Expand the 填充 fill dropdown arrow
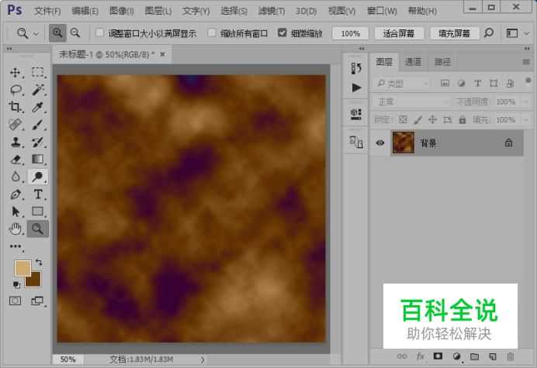 (525, 120)
